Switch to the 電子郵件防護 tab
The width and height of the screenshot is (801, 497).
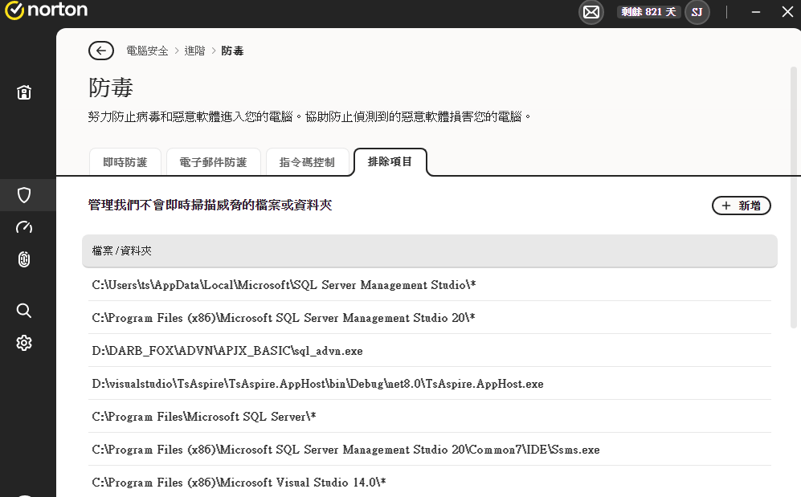click(x=214, y=162)
